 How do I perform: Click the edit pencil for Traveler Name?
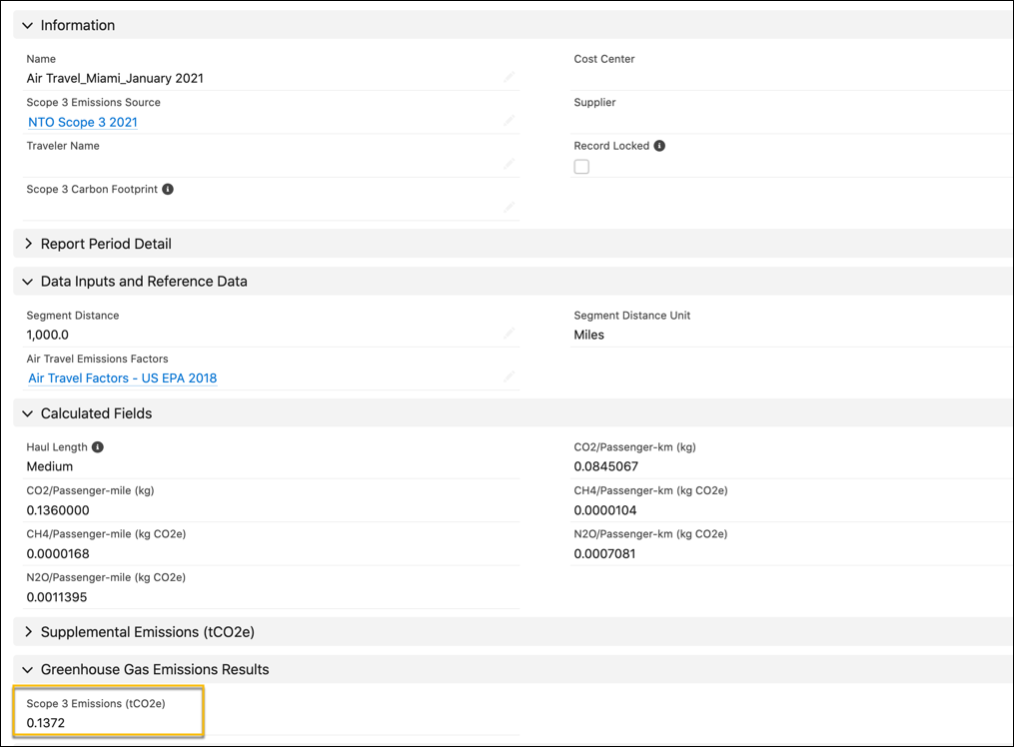[509, 164]
